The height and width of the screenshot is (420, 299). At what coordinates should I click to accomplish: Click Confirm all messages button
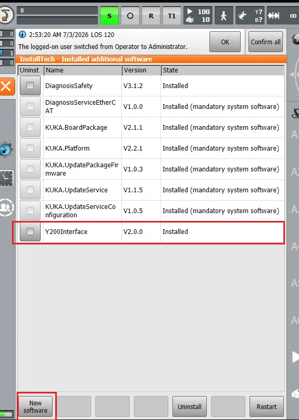[265, 42]
